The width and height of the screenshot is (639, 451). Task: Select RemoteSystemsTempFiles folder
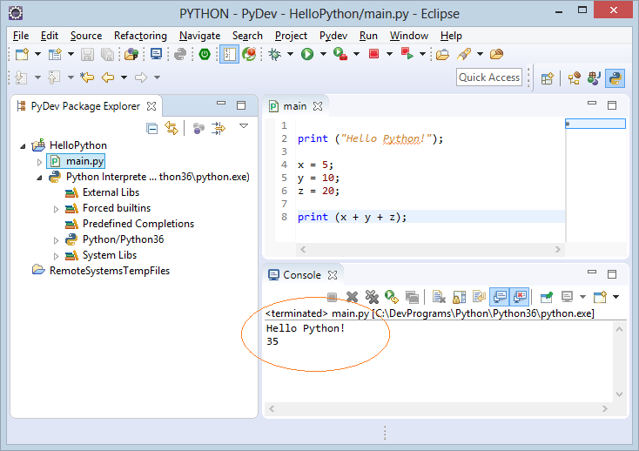101,271
